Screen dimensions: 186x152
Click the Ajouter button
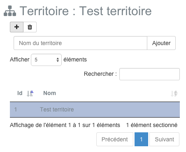(161, 43)
